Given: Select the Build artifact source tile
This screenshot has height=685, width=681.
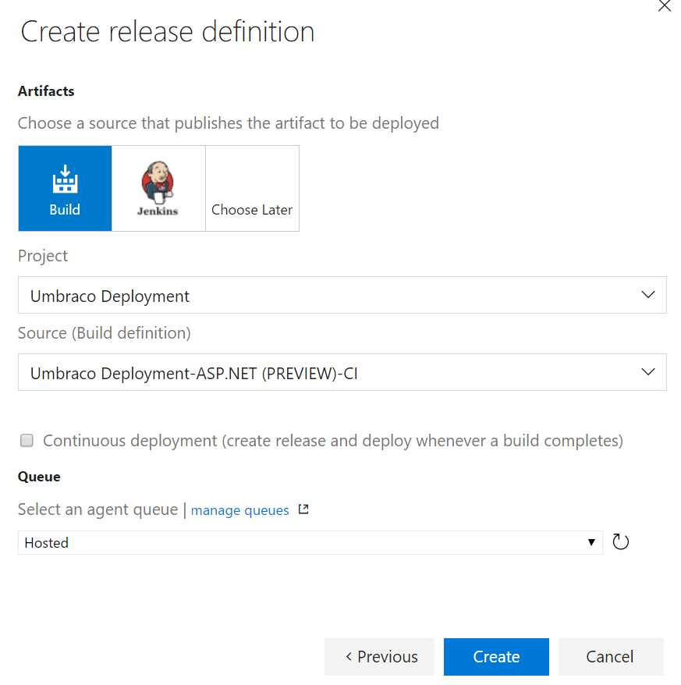Looking at the screenshot, I should (x=65, y=188).
